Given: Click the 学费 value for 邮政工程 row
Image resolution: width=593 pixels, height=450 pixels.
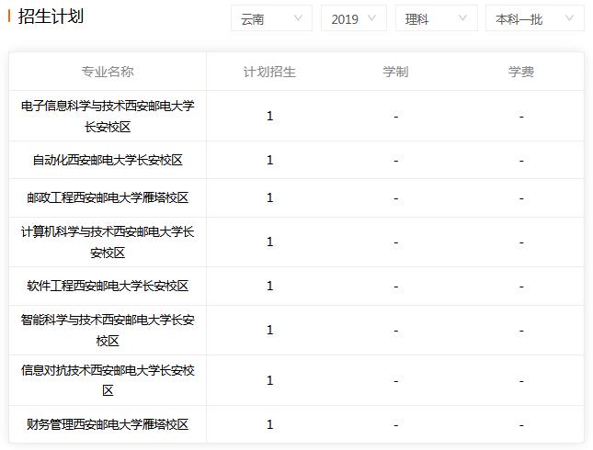Looking at the screenshot, I should pos(521,198).
